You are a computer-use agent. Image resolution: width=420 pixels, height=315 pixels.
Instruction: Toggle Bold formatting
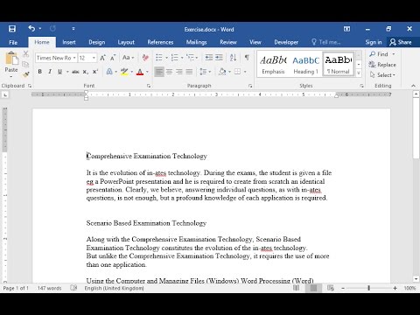point(40,72)
